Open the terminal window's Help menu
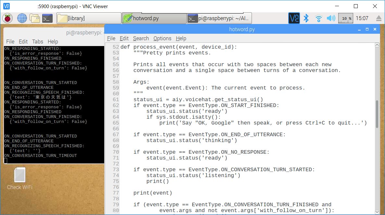The width and height of the screenshot is (385, 215). coord(53,42)
